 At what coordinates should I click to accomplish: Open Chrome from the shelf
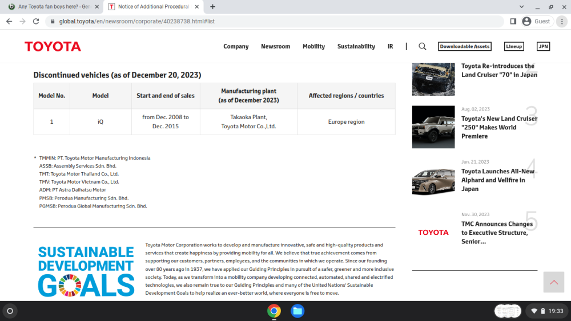pos(274,311)
